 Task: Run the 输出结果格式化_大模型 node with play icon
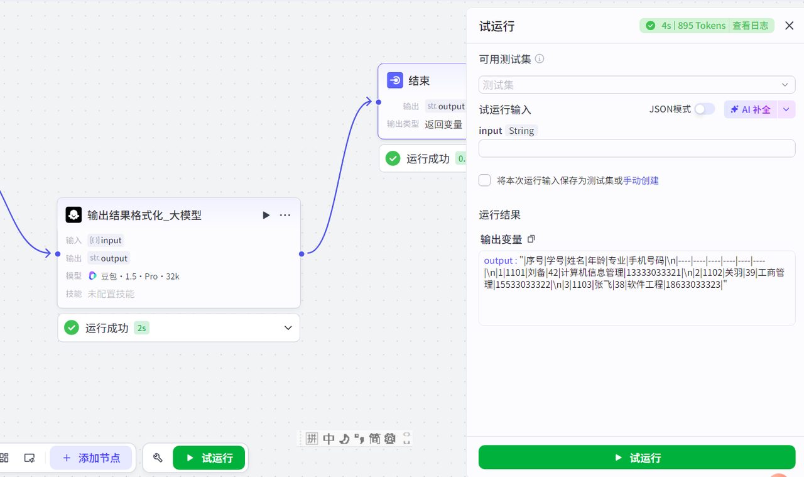[266, 216]
